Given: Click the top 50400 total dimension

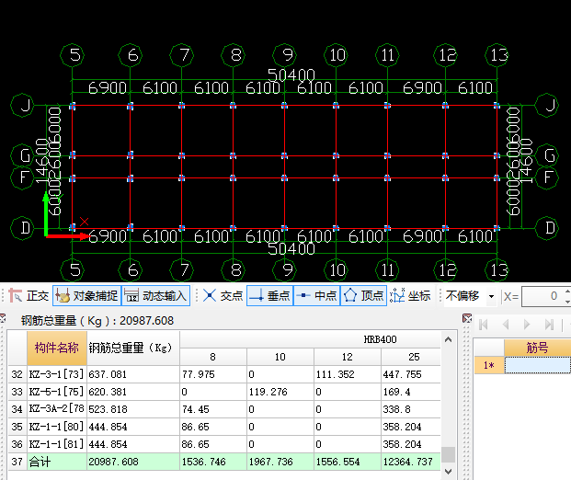Looking at the screenshot, I should pyautogui.click(x=291, y=74).
